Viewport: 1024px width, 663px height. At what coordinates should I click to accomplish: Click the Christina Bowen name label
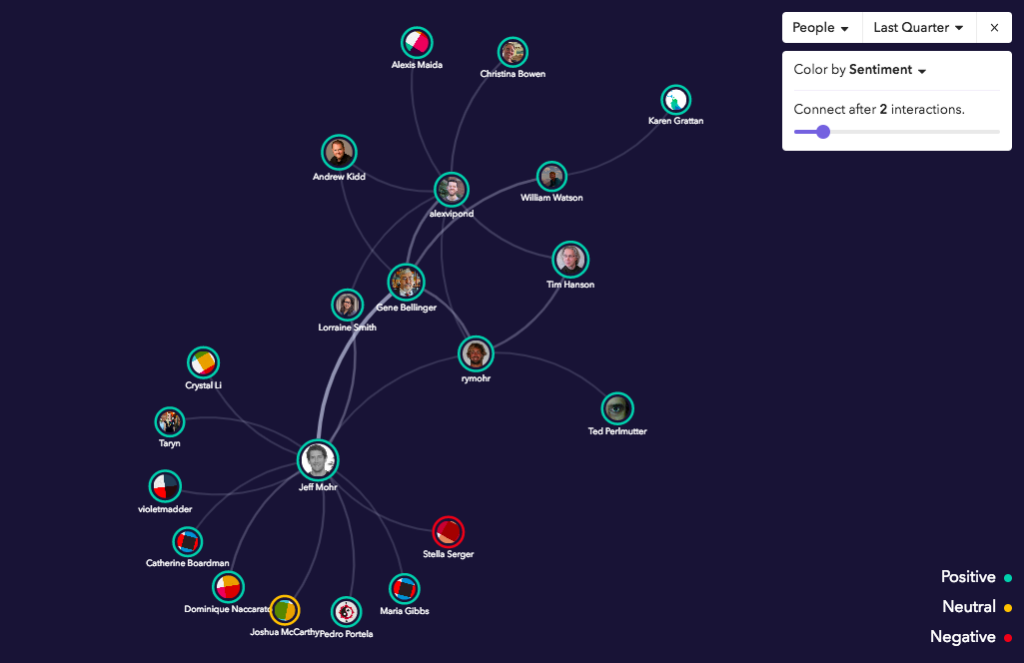point(512,74)
